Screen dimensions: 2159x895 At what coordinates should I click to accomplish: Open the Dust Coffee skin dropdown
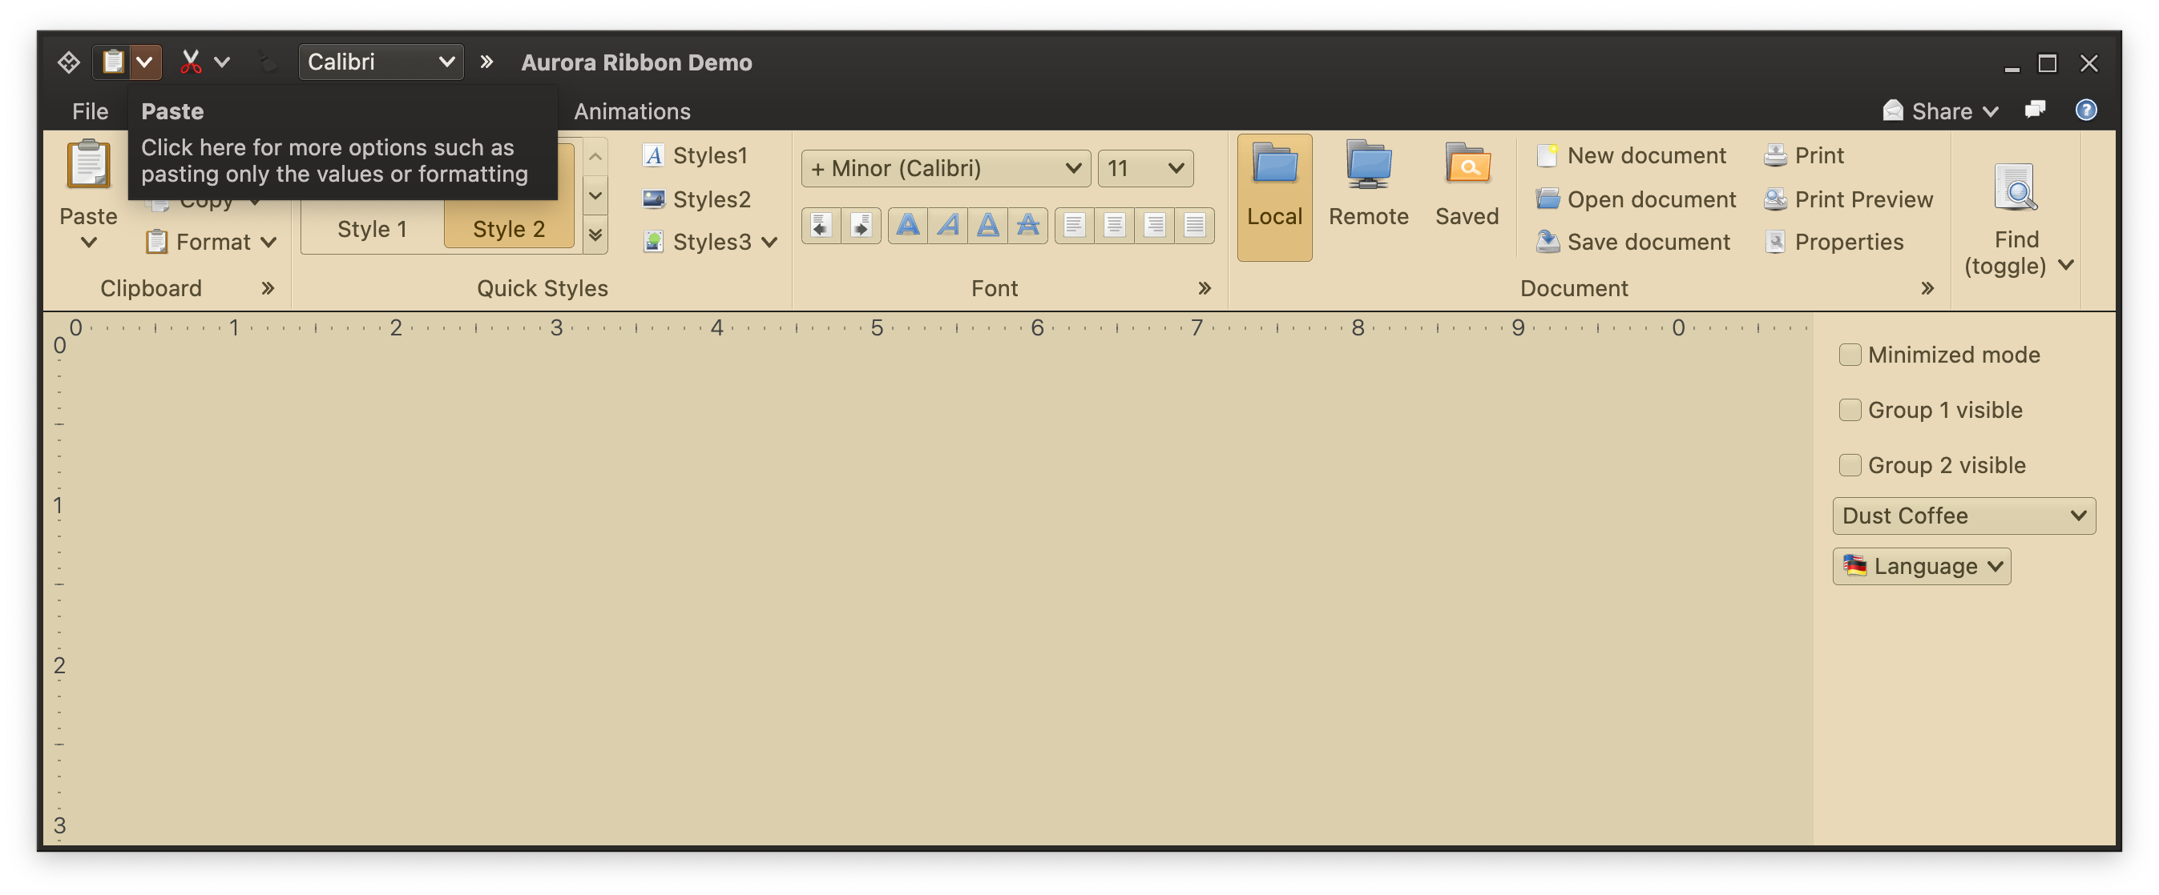click(x=1963, y=516)
